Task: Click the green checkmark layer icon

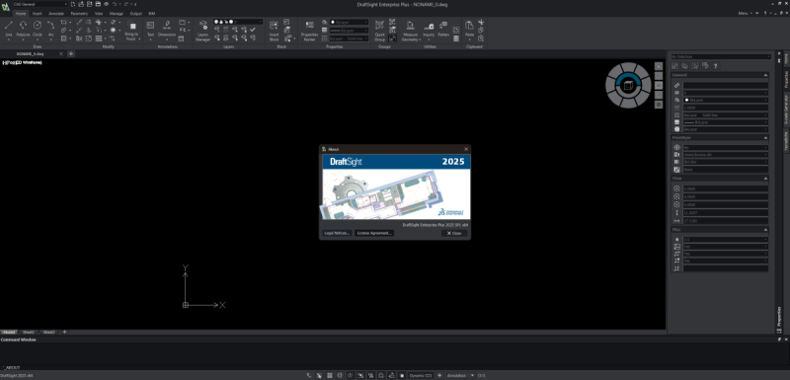Action: point(253,30)
